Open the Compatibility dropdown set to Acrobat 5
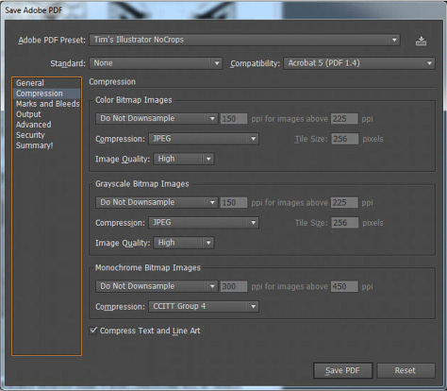447x391 pixels. tap(359, 63)
